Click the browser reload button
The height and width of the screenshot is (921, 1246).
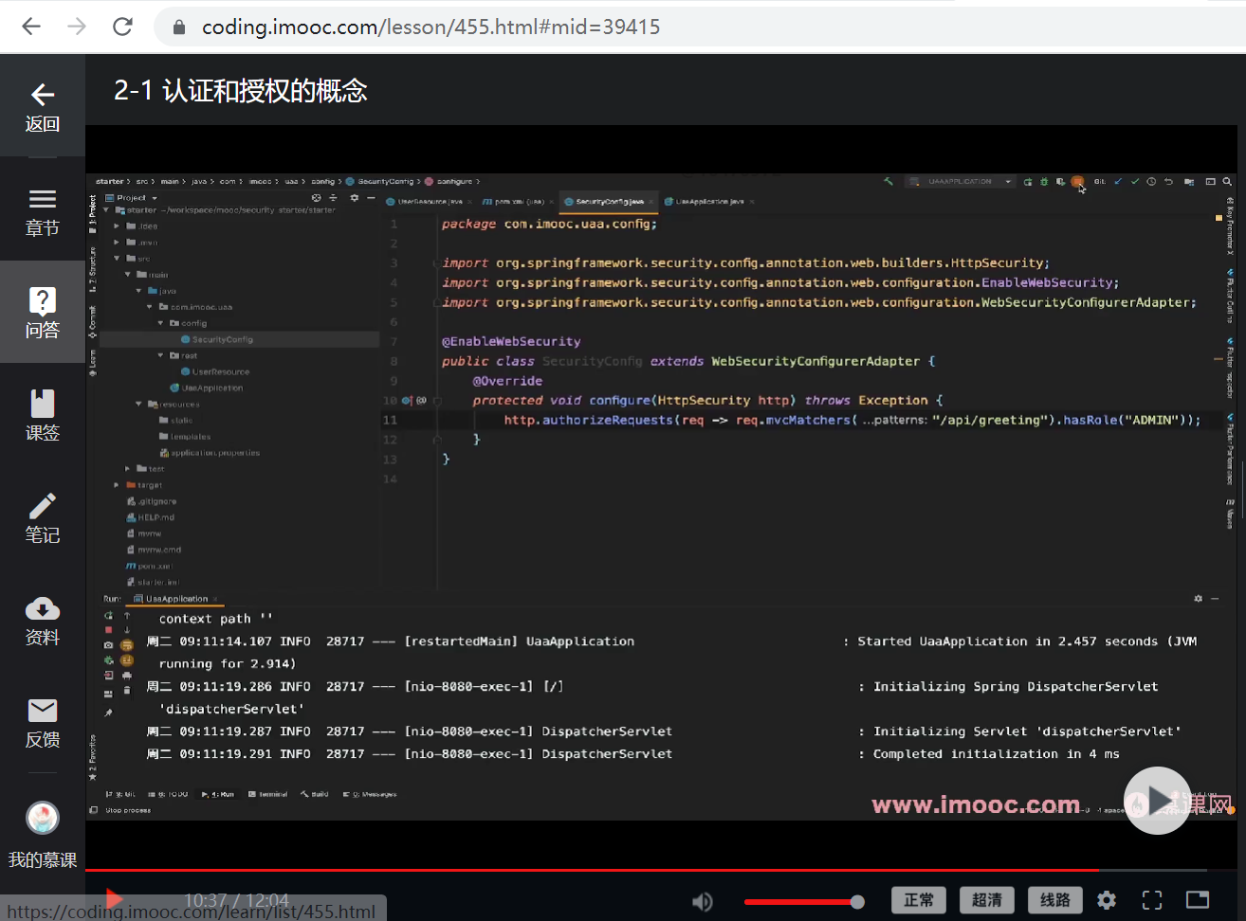[122, 27]
